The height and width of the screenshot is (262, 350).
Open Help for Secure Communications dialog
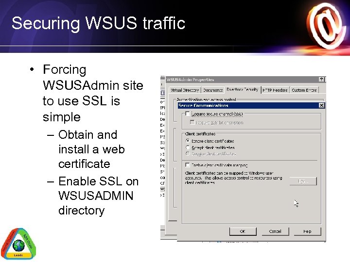(307, 231)
